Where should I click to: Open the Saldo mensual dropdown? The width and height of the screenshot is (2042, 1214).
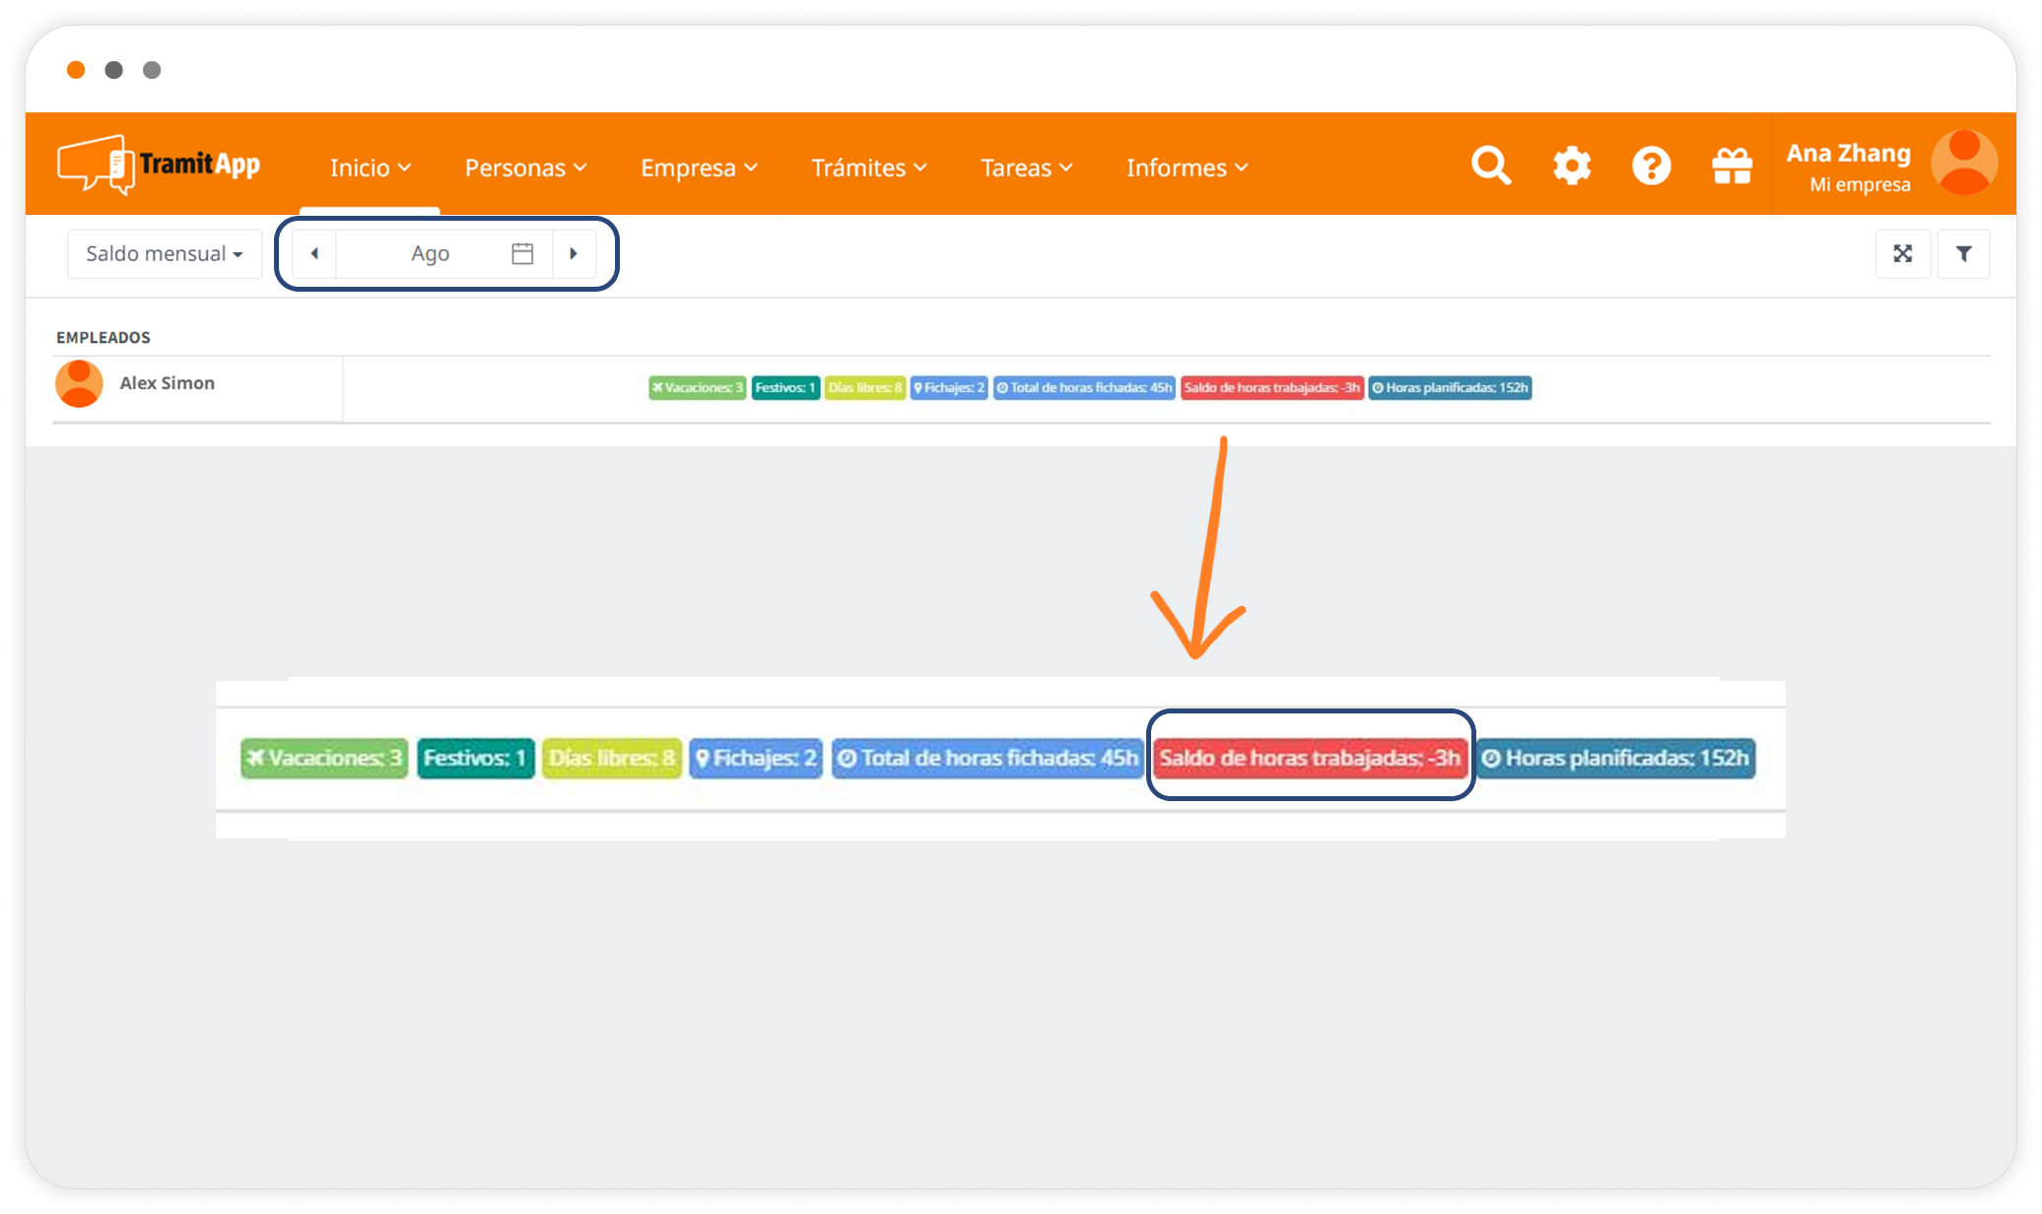click(x=164, y=254)
